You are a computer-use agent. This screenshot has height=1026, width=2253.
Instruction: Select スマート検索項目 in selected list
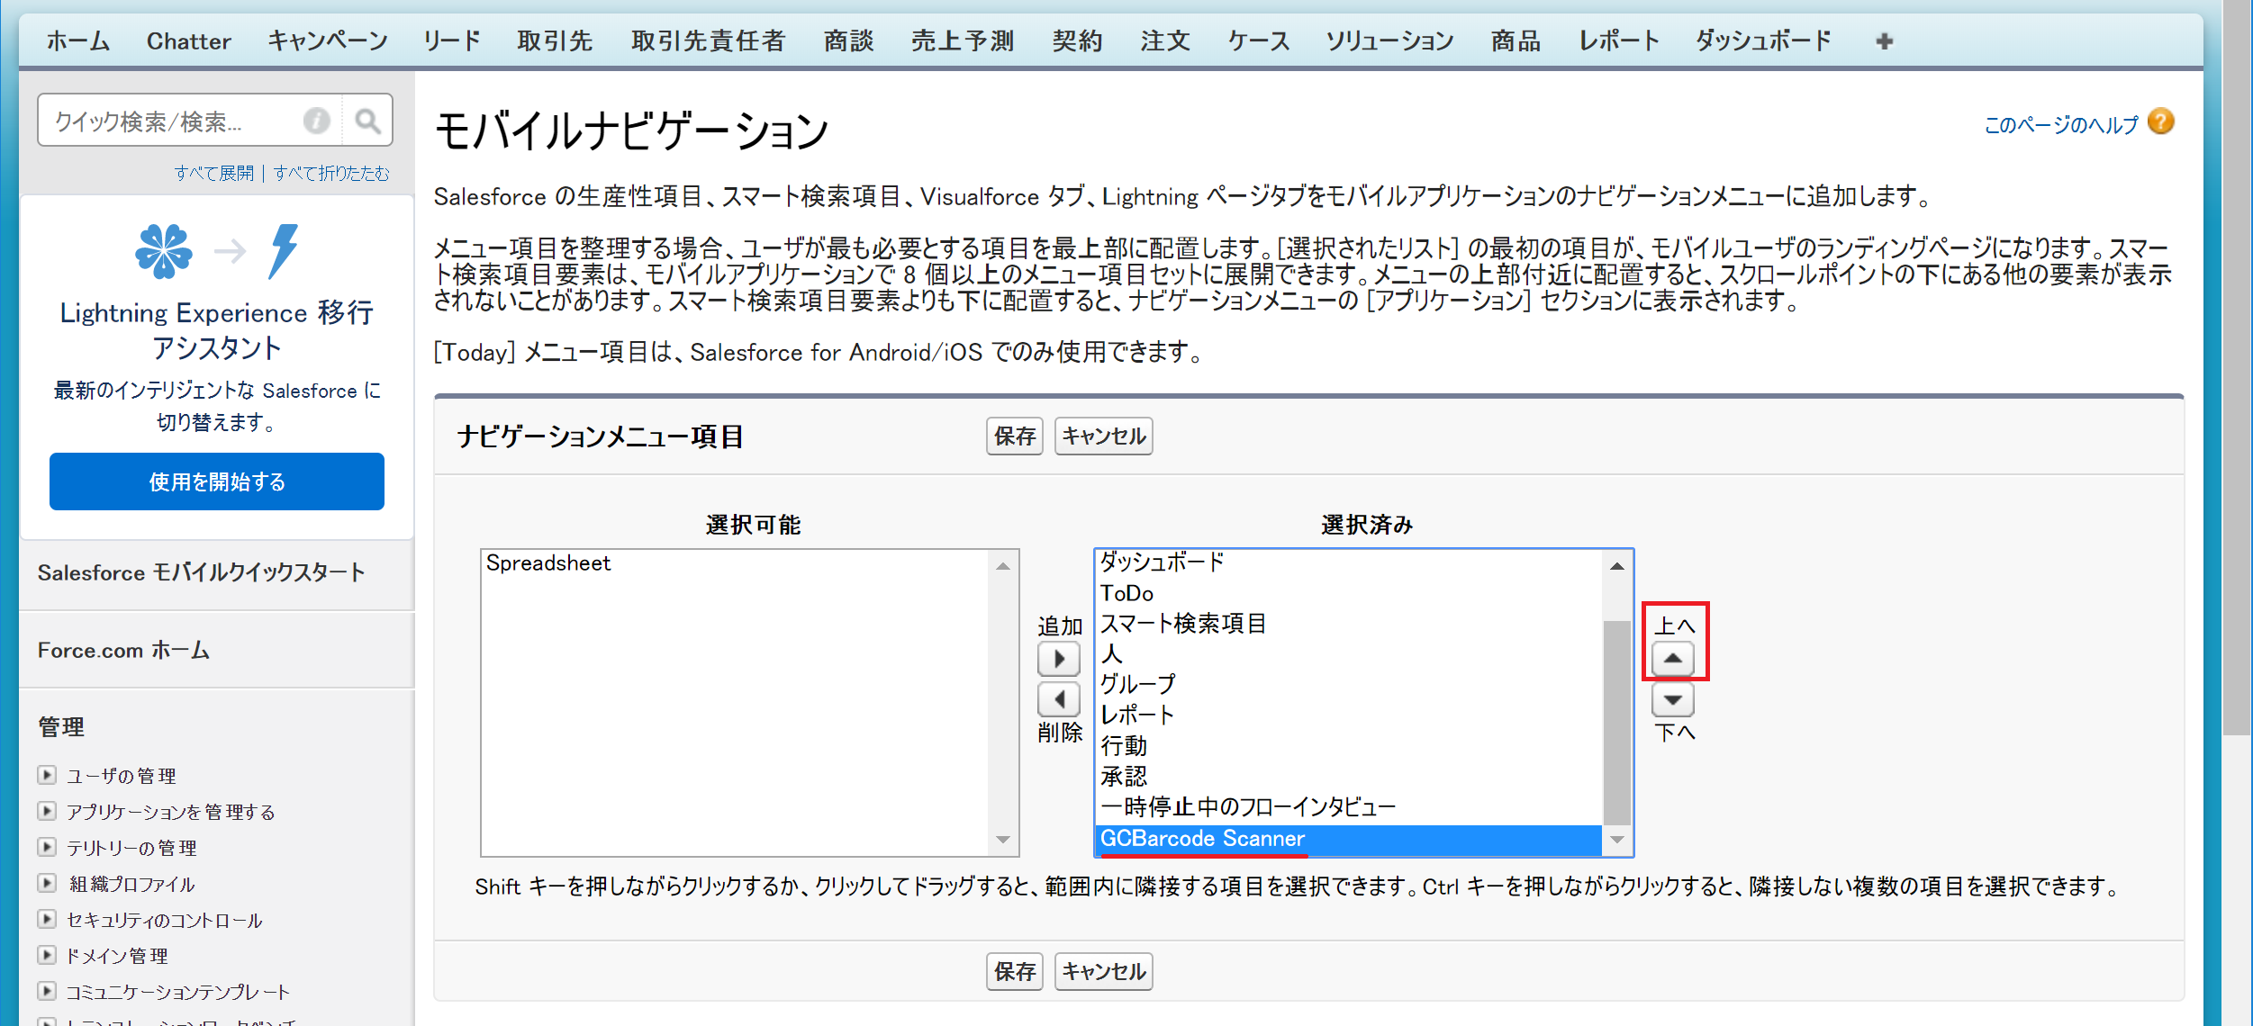click(x=1349, y=624)
